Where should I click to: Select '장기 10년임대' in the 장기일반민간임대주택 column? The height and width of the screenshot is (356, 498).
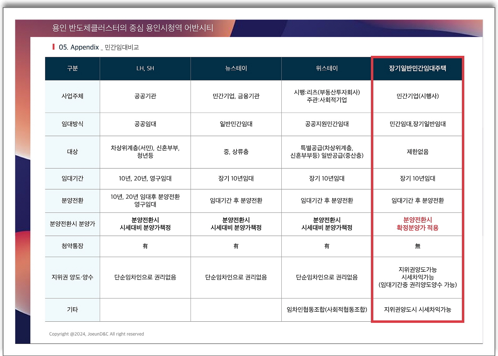pos(418,178)
